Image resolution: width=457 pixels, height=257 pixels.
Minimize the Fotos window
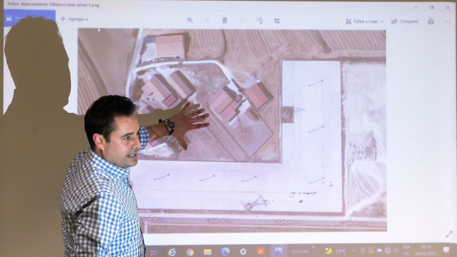[x=415, y=7]
